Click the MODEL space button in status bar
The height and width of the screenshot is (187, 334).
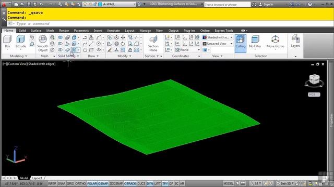[229, 183]
